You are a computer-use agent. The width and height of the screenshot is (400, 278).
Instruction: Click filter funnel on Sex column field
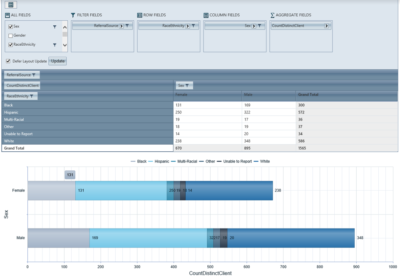pos(259,26)
